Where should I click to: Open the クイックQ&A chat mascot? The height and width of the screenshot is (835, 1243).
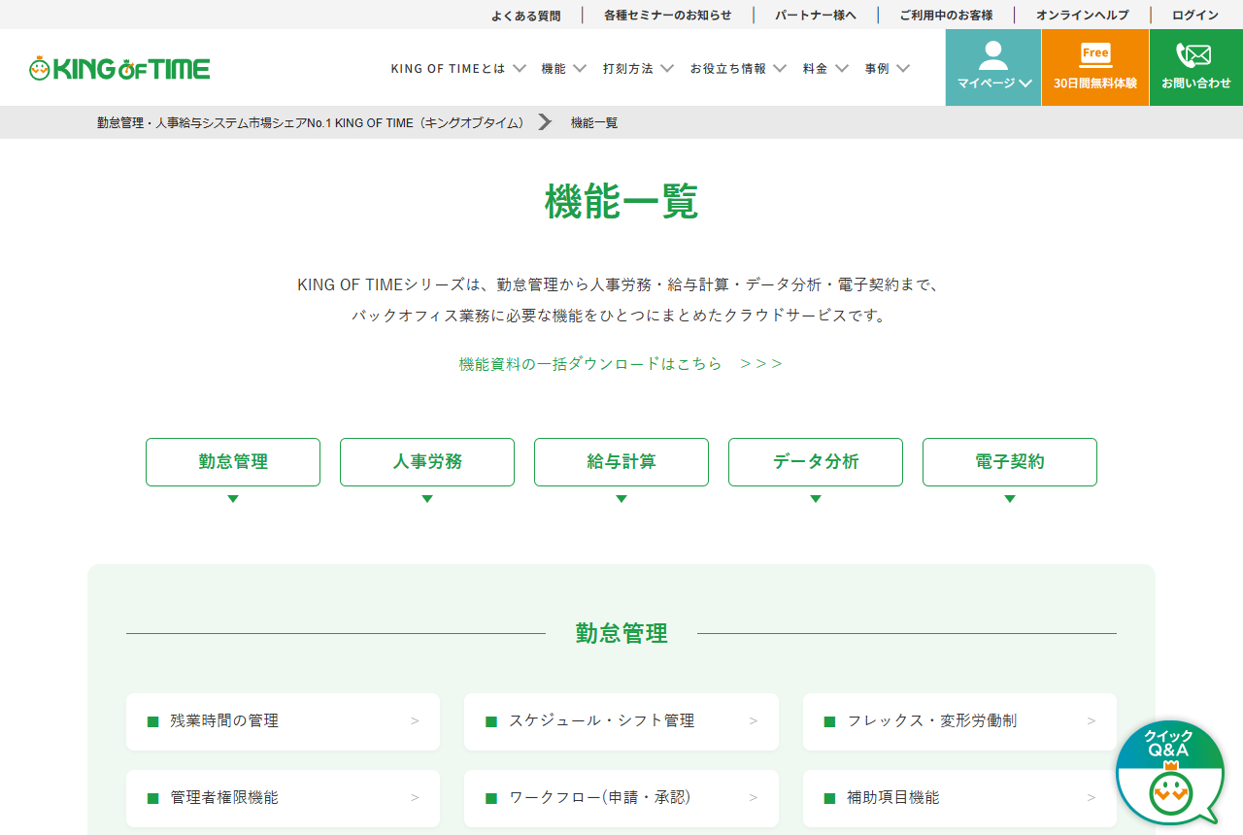[x=1170, y=773]
